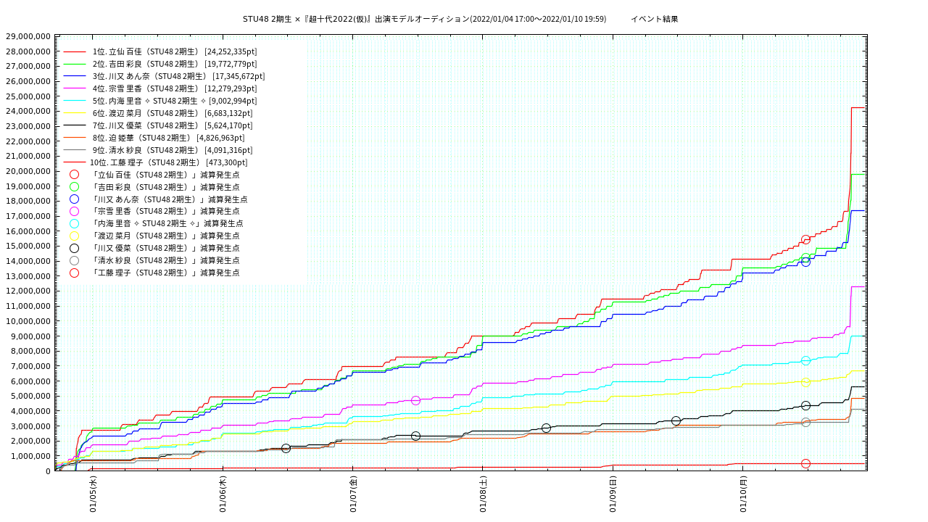
Task: Select the x-axis date label 01/08(土)
Action: pyautogui.click(x=483, y=494)
